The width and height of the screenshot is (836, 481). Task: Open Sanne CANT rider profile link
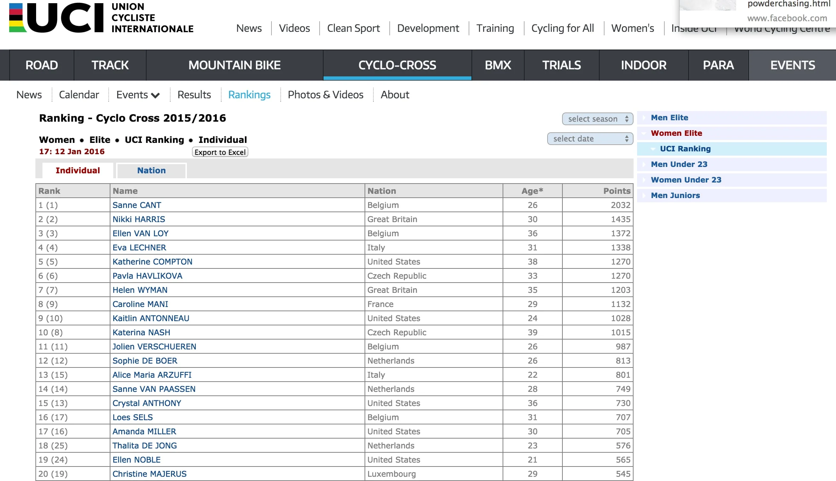pyautogui.click(x=137, y=205)
